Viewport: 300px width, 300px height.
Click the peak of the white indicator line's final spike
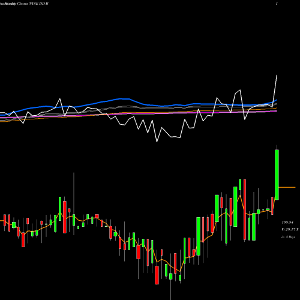pyautogui.click(x=277, y=76)
